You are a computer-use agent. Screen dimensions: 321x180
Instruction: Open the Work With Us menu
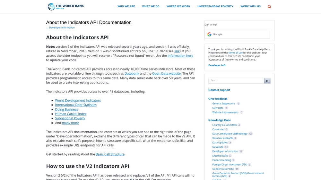250,6
